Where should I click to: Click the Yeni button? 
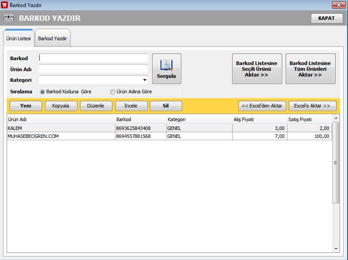(x=26, y=106)
